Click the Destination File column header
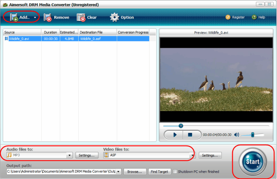 pyautogui.click(x=97, y=32)
